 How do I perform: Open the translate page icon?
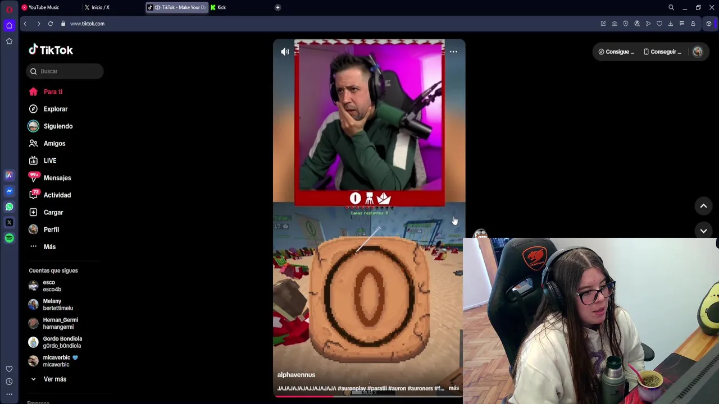click(x=637, y=24)
